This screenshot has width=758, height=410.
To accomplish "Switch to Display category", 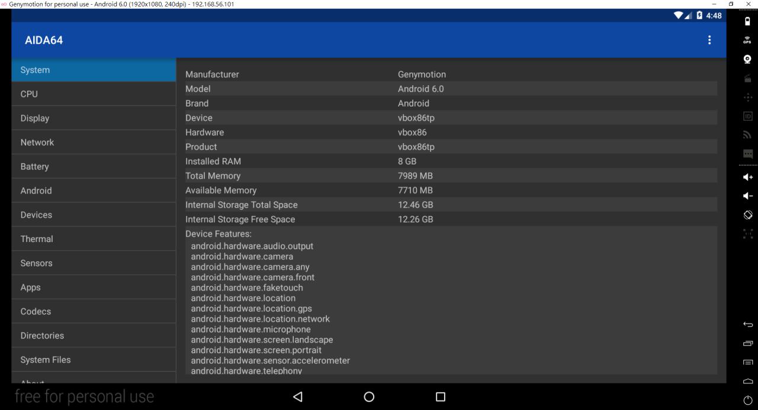I will pos(94,118).
